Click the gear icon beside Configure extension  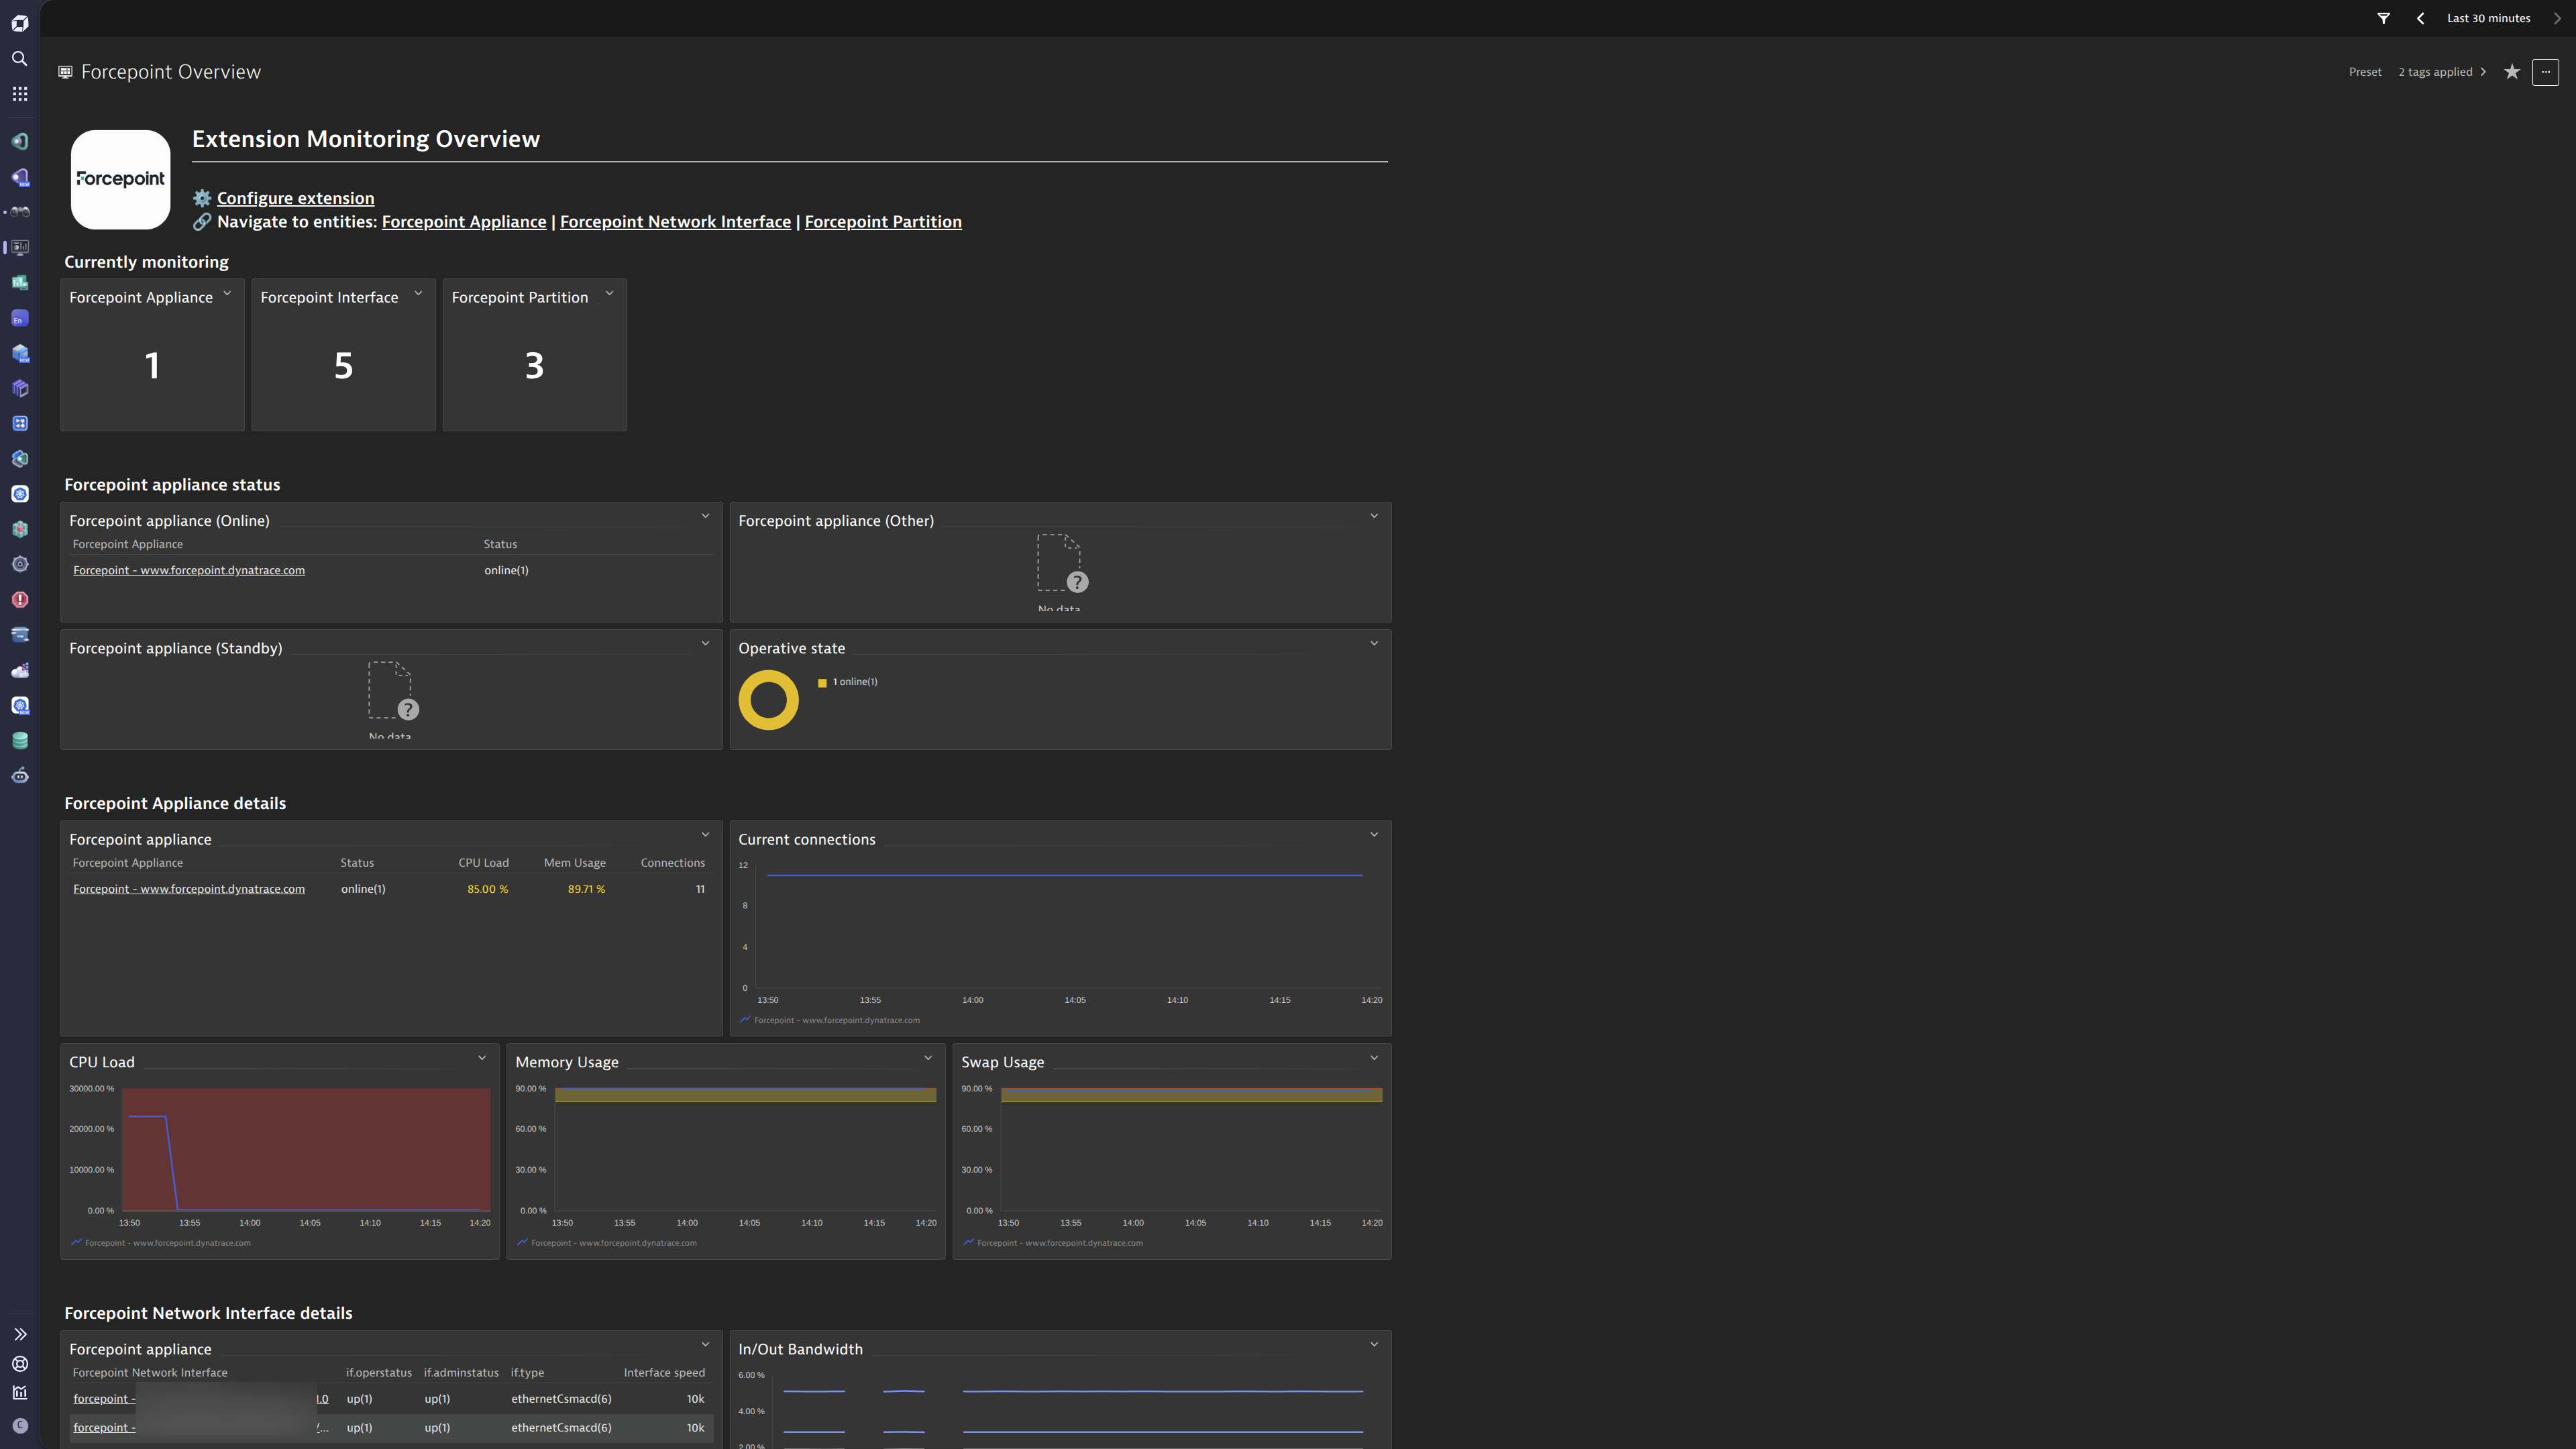[x=202, y=198]
